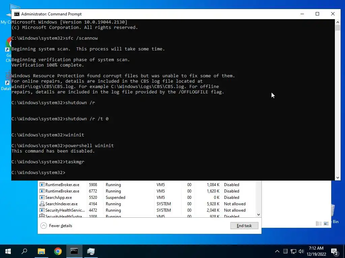345x258 pixels.
Task: Click the 1,620 K memory value
Action: coord(213,191)
